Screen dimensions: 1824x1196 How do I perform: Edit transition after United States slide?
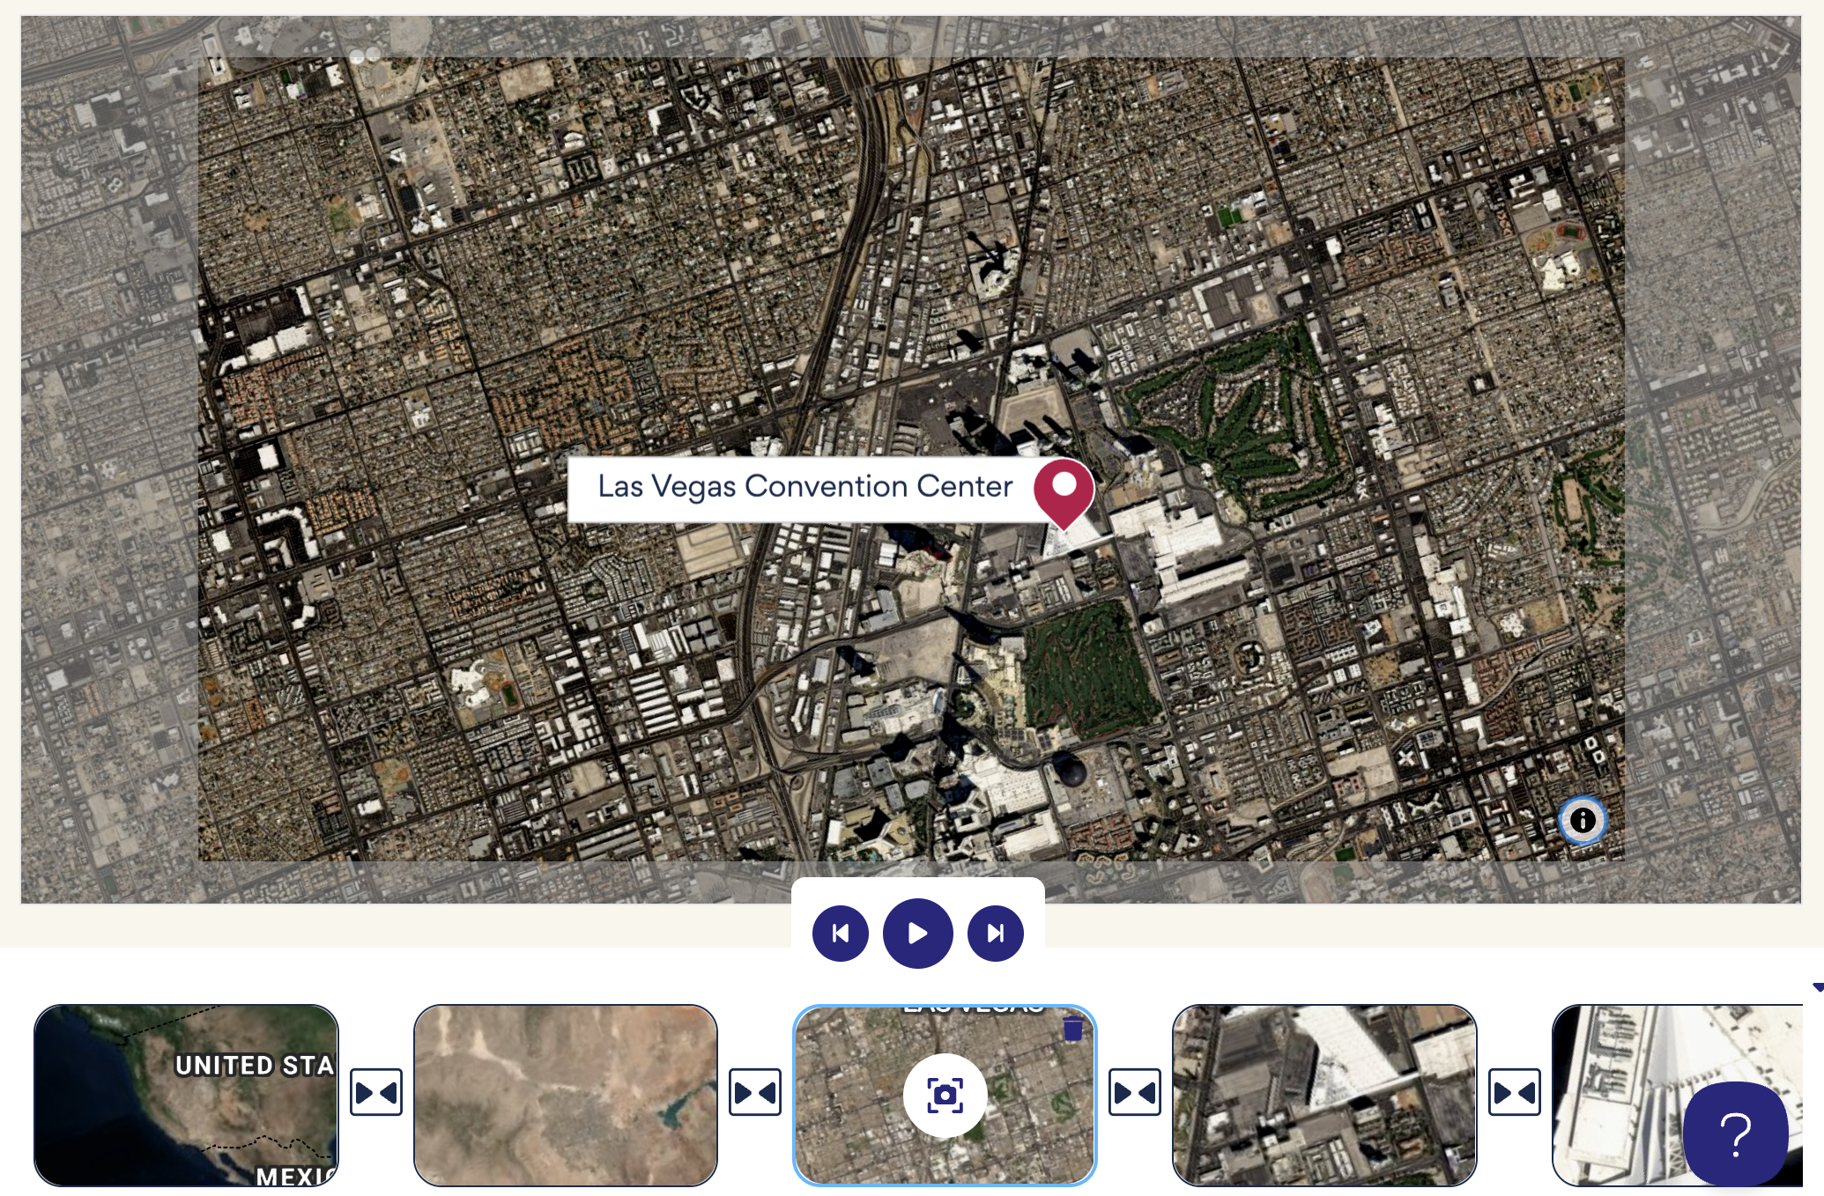(376, 1093)
